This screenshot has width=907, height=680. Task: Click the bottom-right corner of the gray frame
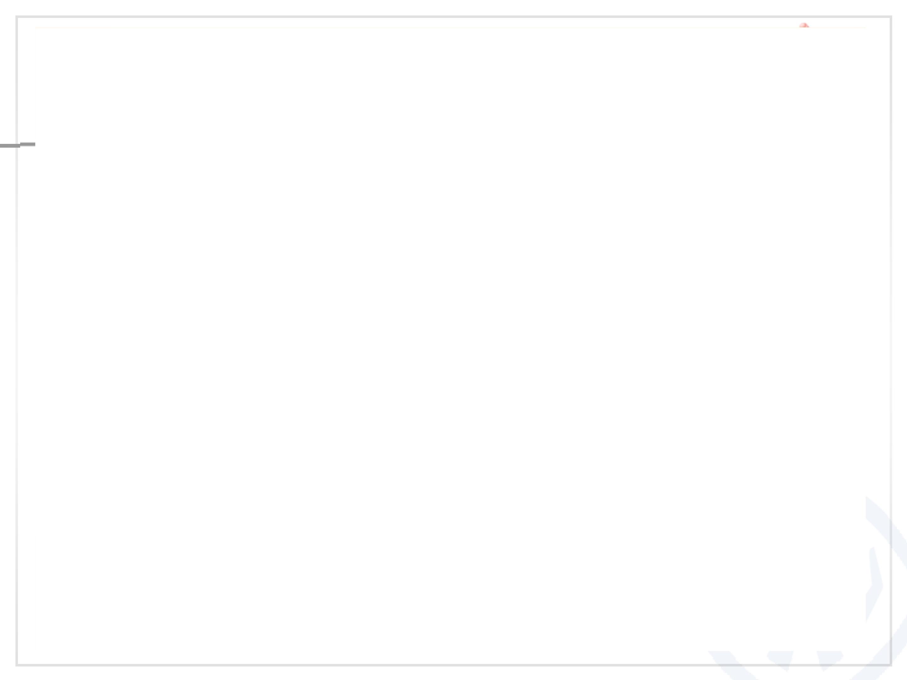[891, 665]
